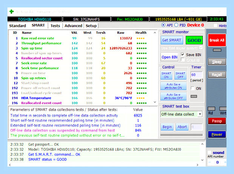This screenshot has height=174, width=234.
Task: Select the Reallocated sector count row
Action: [x=80, y=58]
